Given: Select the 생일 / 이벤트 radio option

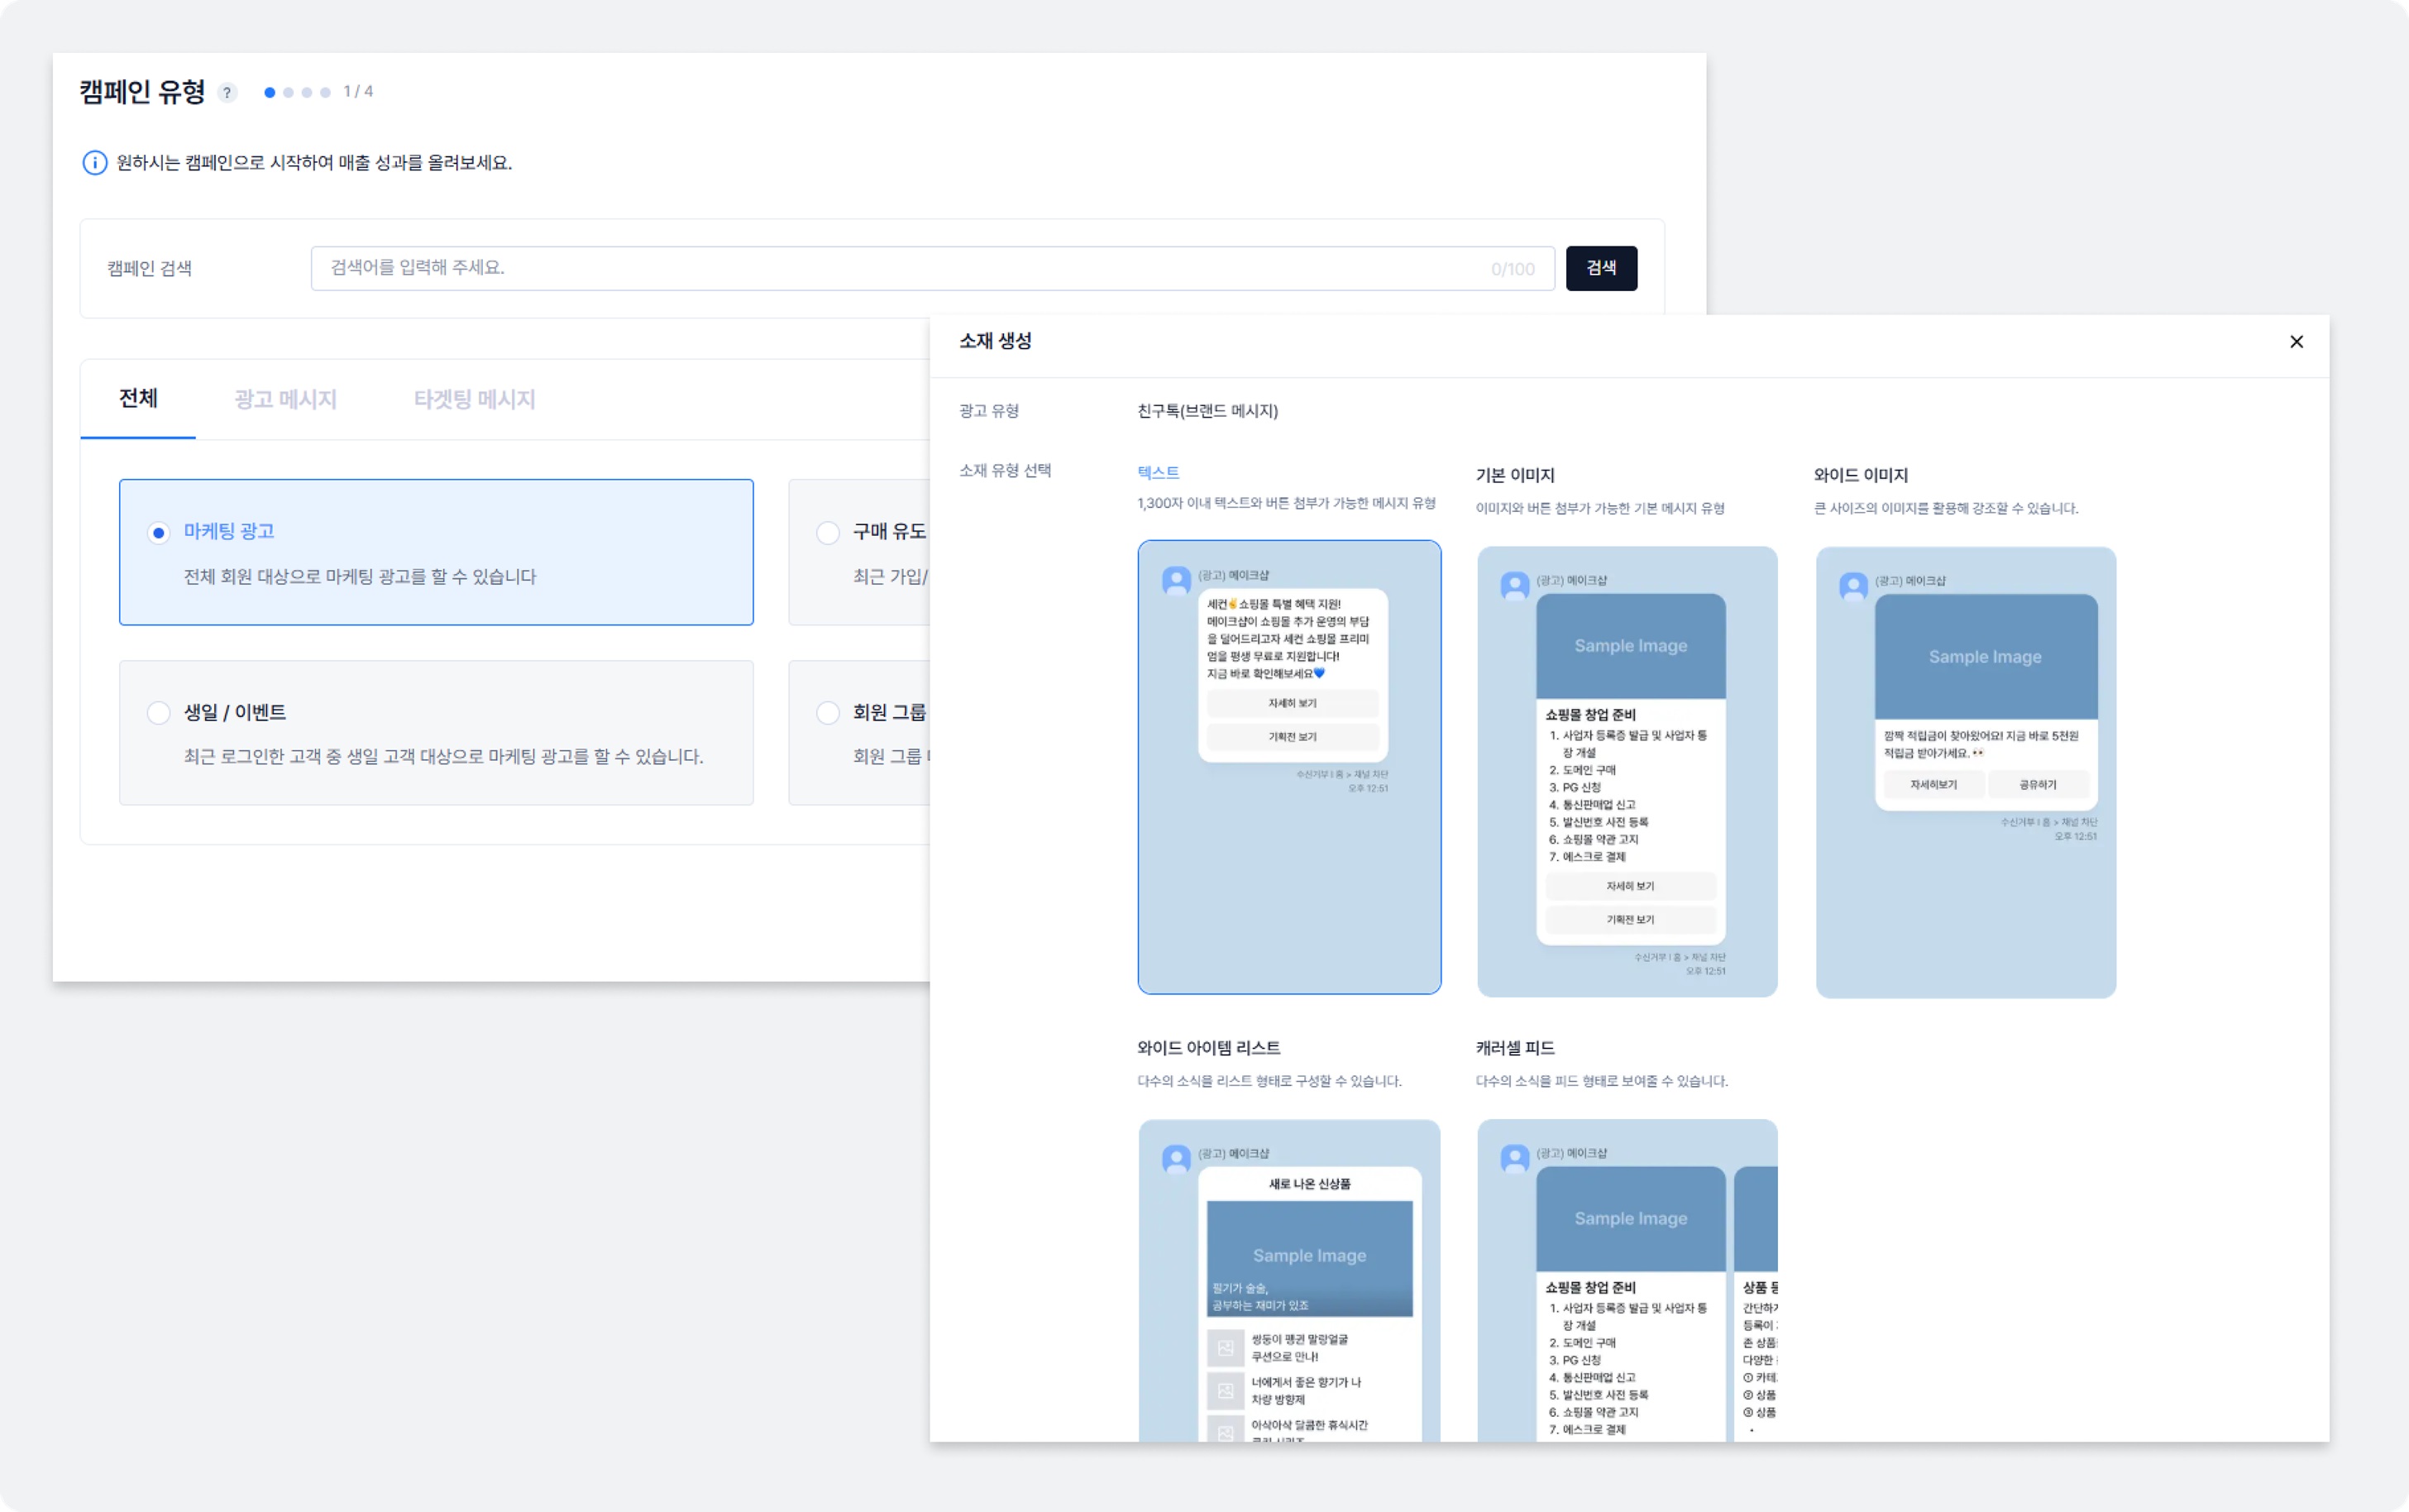Looking at the screenshot, I should (x=158, y=713).
